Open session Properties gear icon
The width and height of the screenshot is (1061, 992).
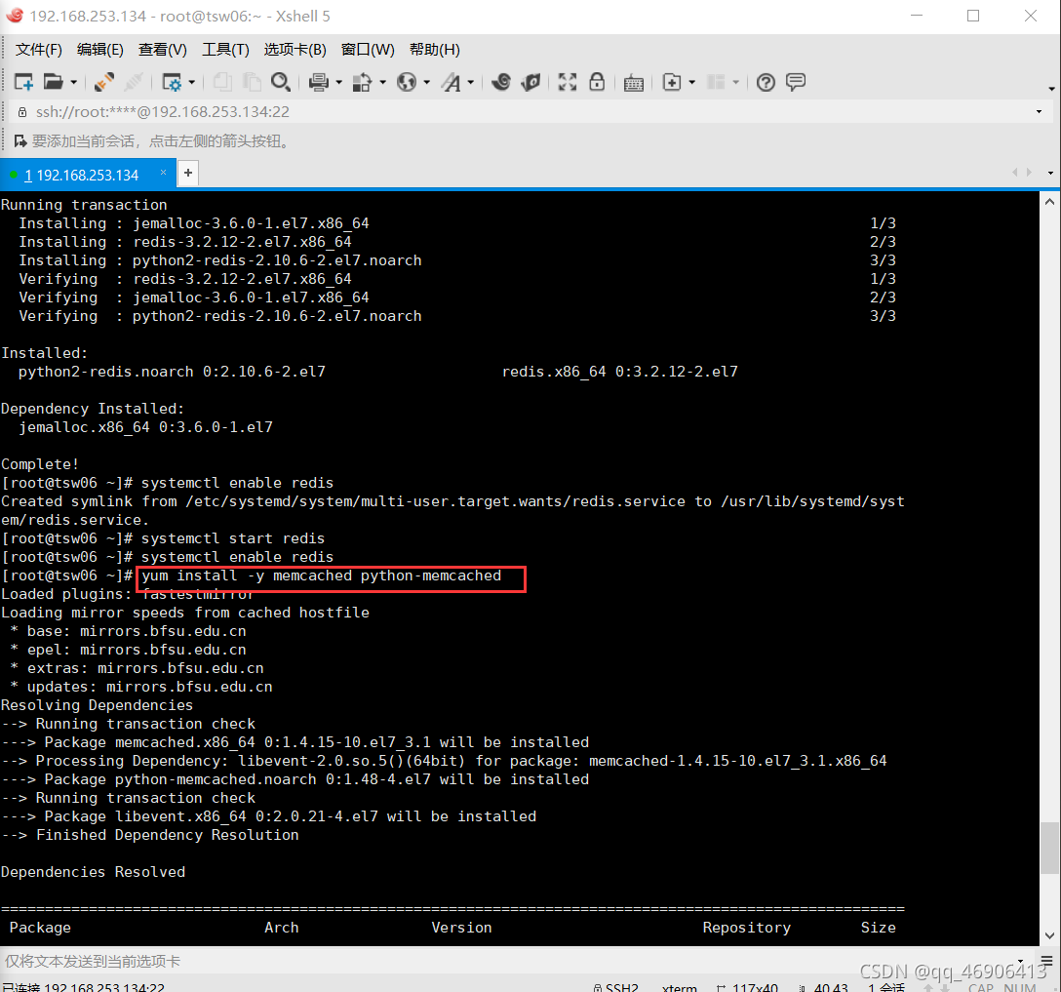click(172, 82)
